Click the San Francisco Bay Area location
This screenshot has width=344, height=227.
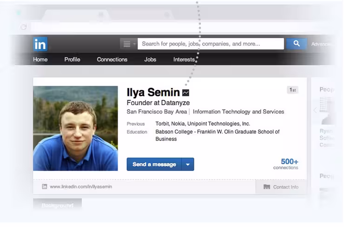click(x=157, y=112)
